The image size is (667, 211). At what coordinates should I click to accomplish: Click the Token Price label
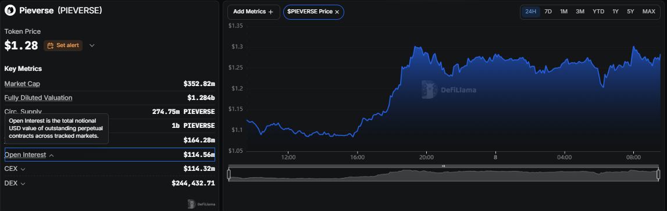point(23,31)
